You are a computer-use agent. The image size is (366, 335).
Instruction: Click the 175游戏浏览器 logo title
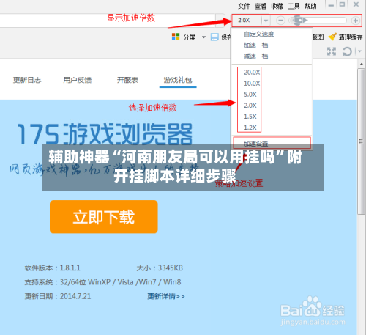(x=105, y=134)
